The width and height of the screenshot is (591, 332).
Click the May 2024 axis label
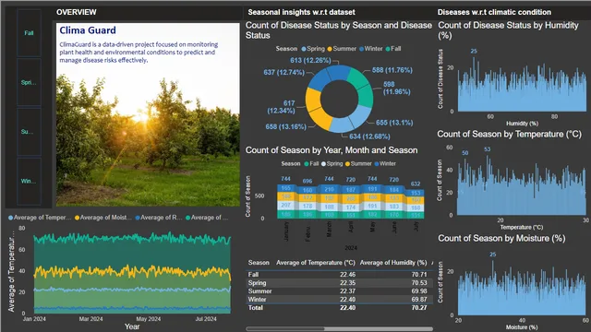pyautogui.click(x=148, y=319)
